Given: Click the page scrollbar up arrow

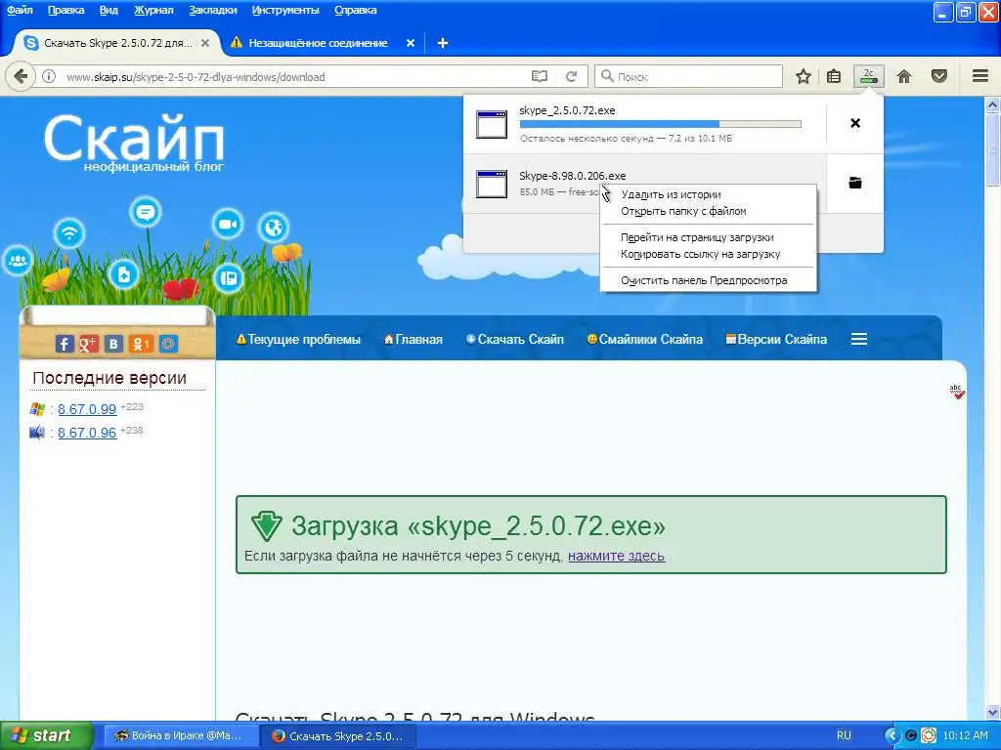Looking at the screenshot, I should pyautogui.click(x=993, y=104).
